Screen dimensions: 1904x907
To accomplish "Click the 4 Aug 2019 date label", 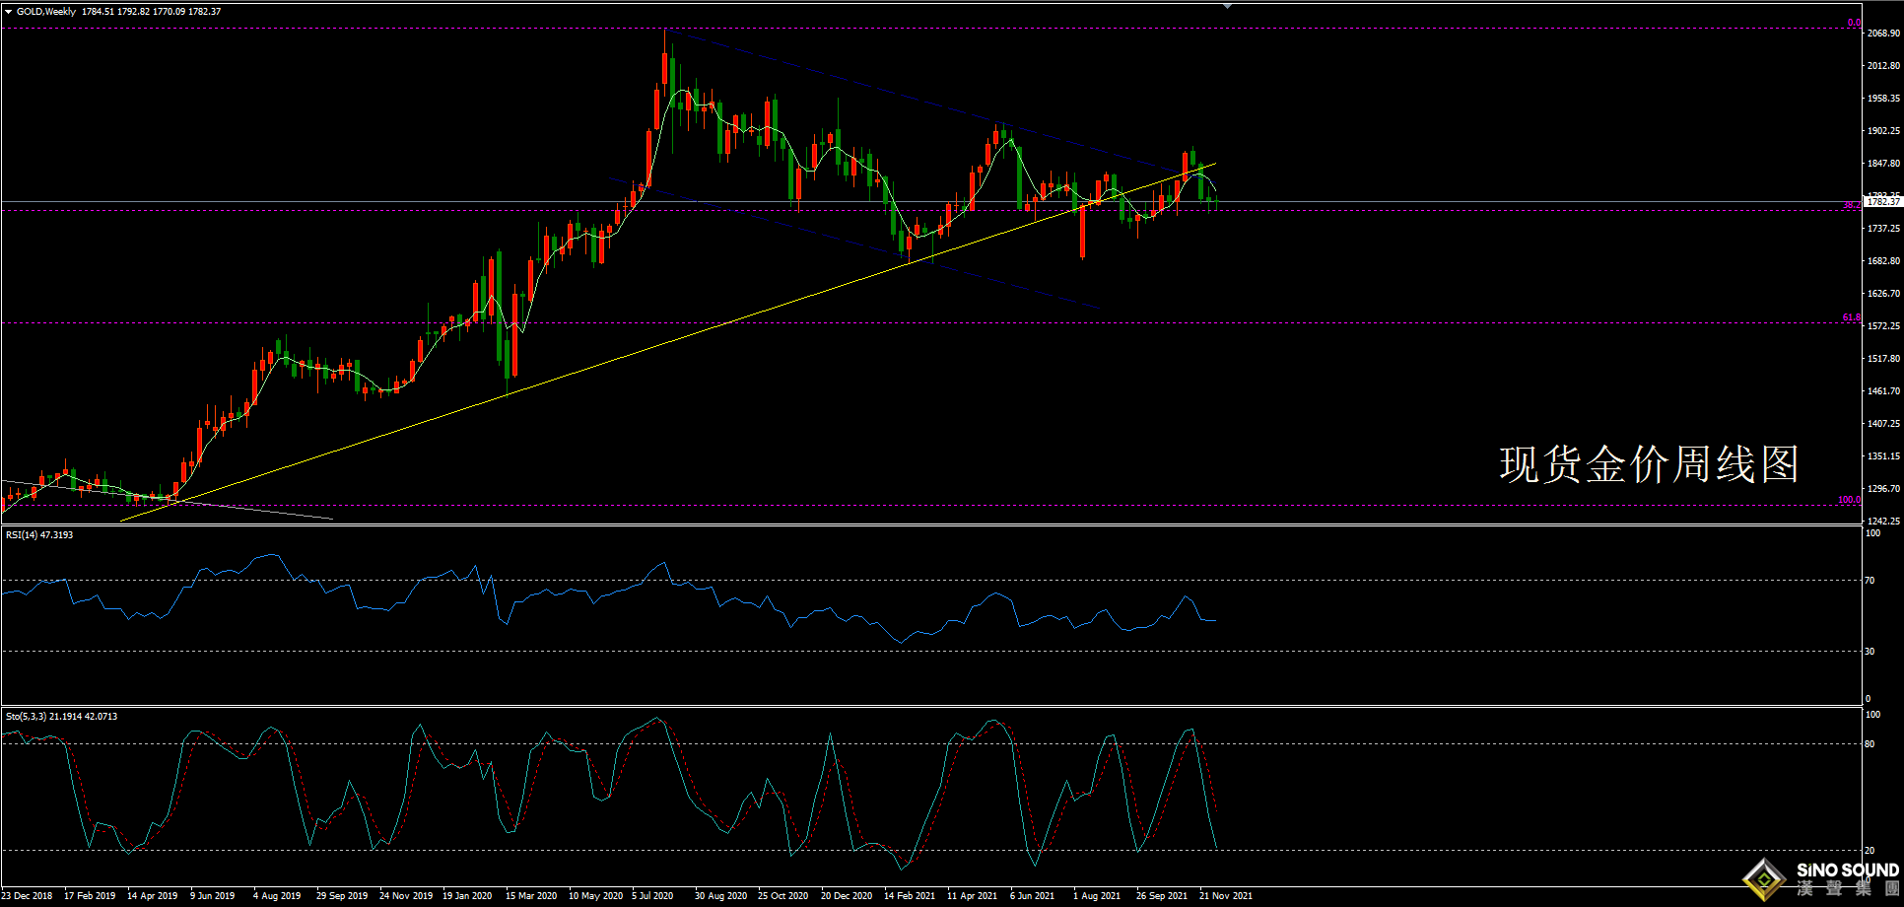I will coord(277,896).
